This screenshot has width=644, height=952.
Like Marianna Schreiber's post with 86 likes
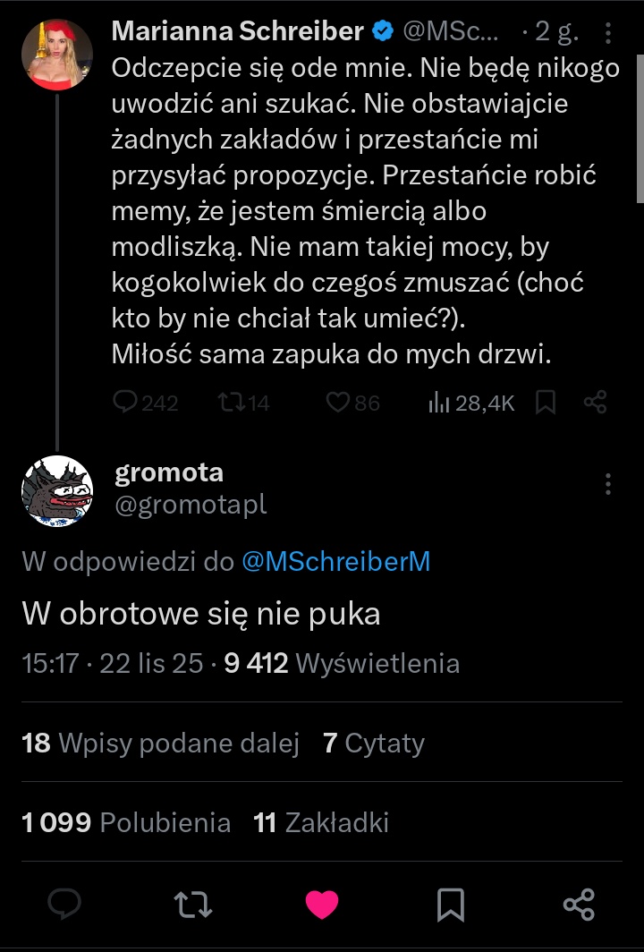click(337, 403)
